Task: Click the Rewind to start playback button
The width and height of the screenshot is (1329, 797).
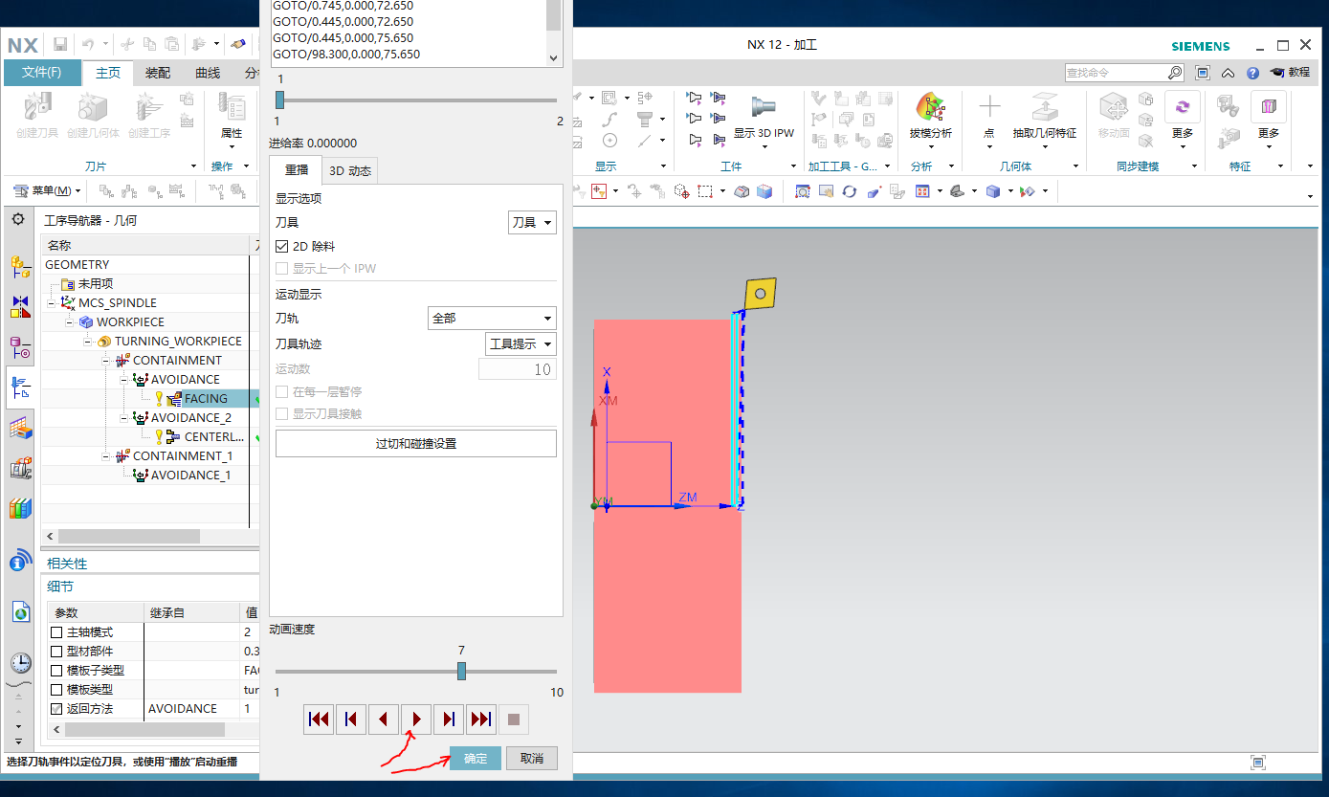Action: [319, 719]
